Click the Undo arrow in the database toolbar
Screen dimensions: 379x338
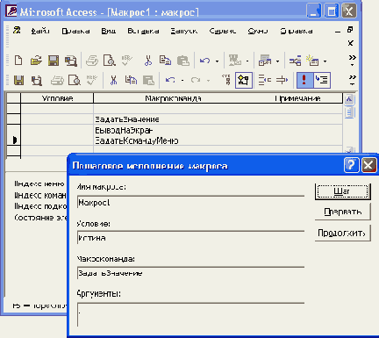204,61
